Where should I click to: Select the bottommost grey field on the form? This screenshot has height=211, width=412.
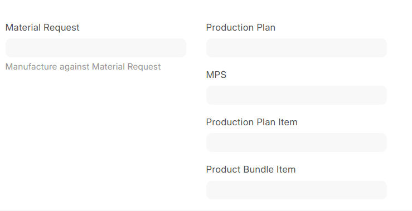(297, 190)
